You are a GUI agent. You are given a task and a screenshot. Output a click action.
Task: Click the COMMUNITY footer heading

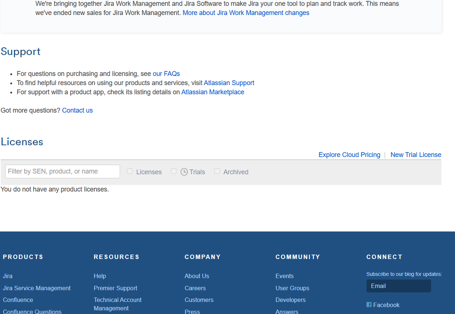pos(298,257)
